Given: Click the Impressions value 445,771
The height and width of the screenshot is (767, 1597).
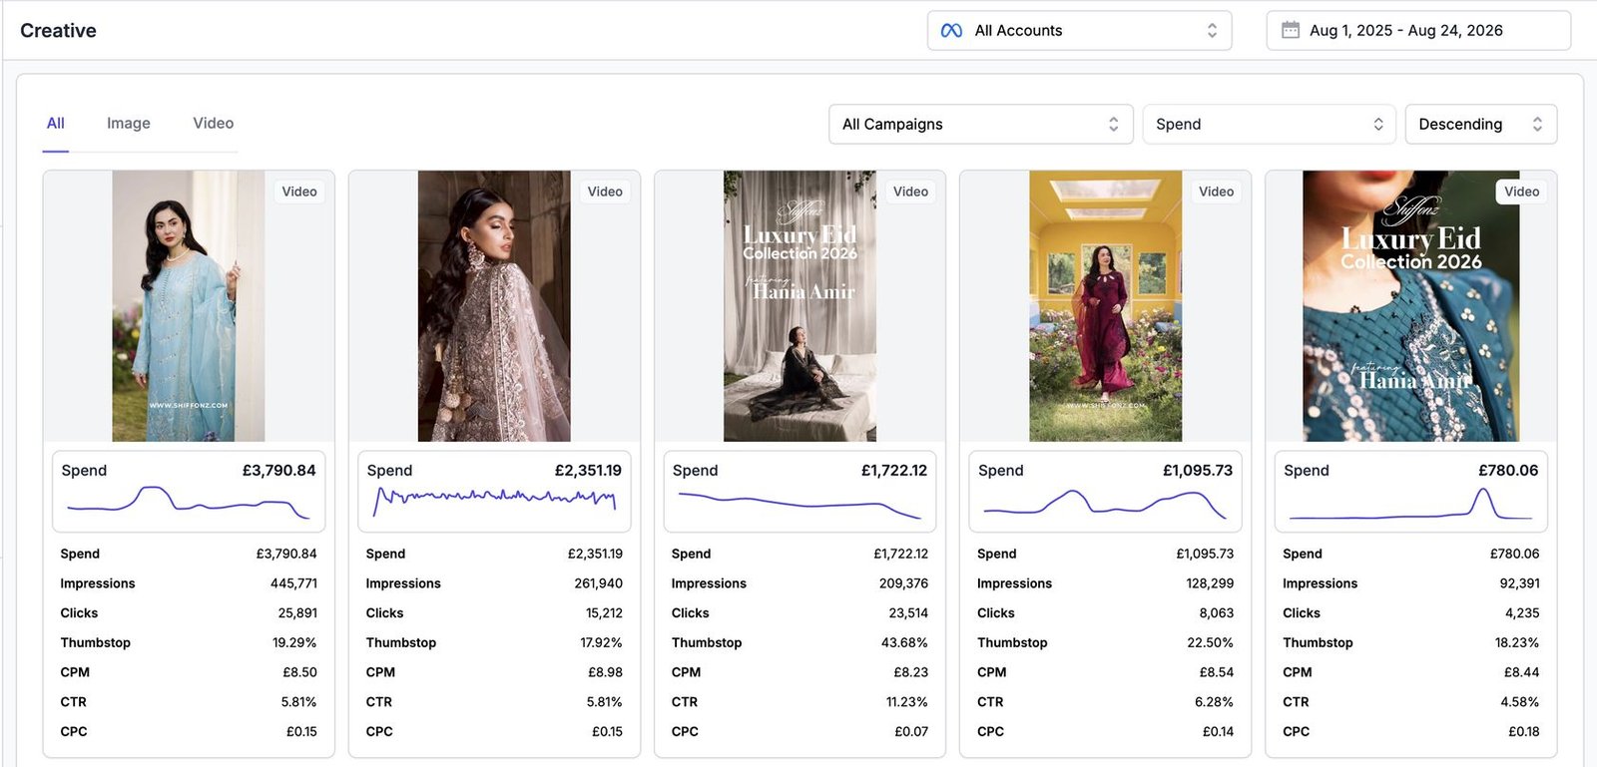Looking at the screenshot, I should click(293, 583).
